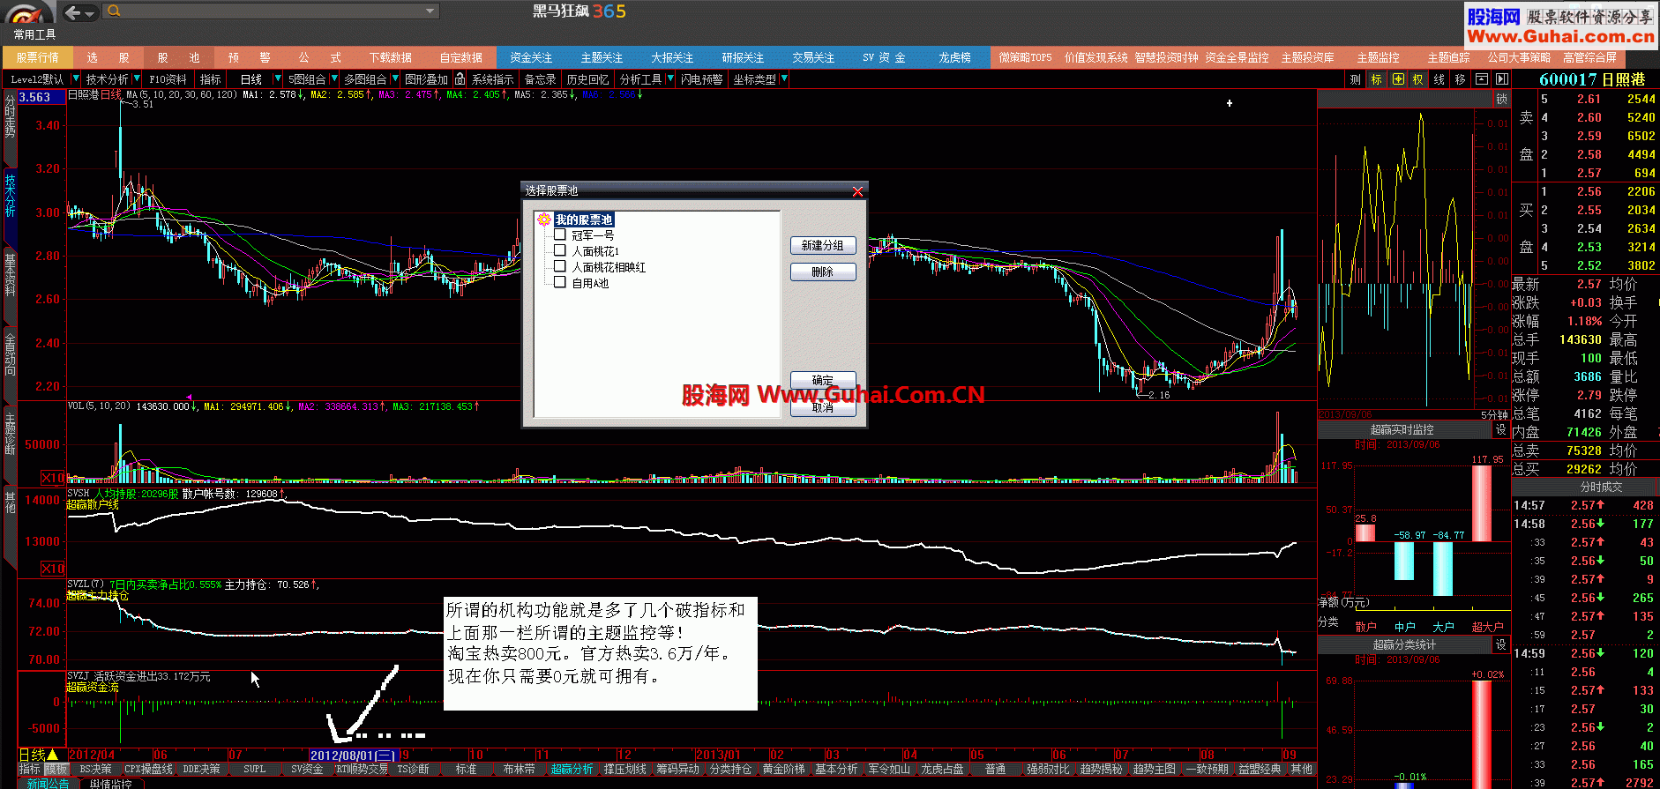
Task: Open the 下载数据 menu tab
Action: pyautogui.click(x=391, y=57)
